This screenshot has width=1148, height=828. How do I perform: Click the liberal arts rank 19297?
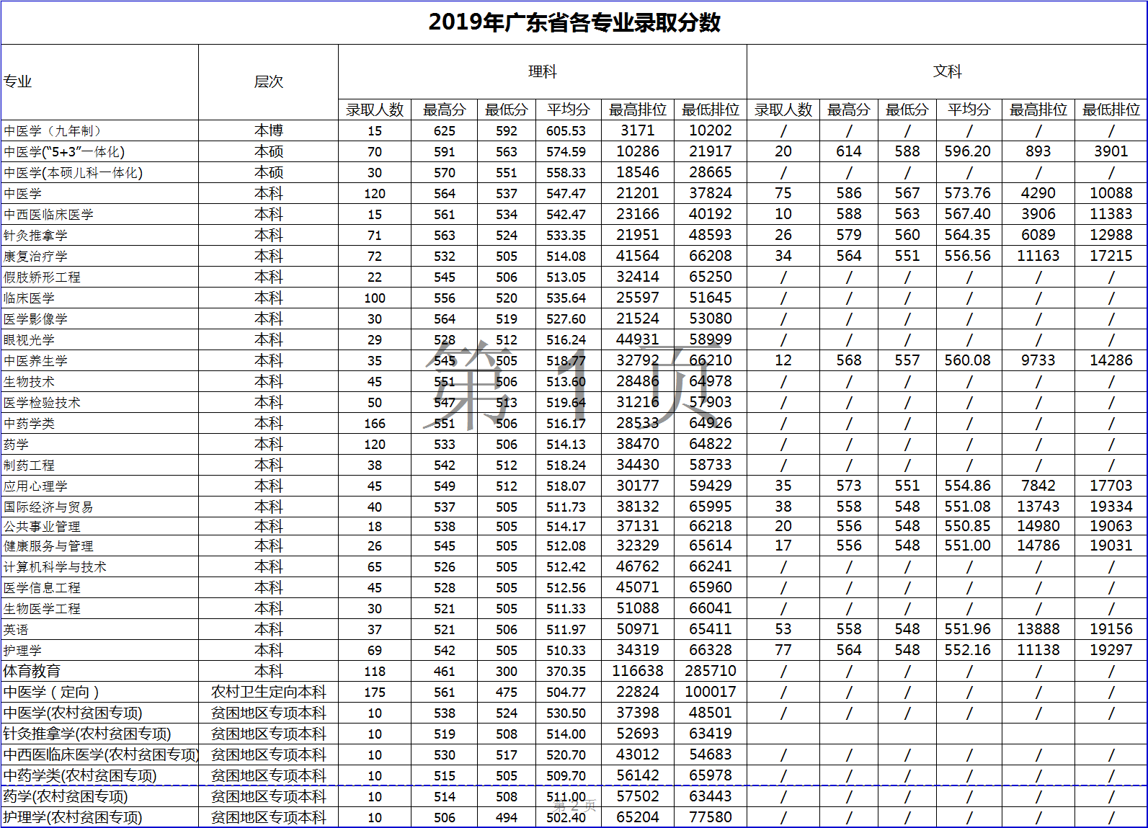tap(1111, 650)
